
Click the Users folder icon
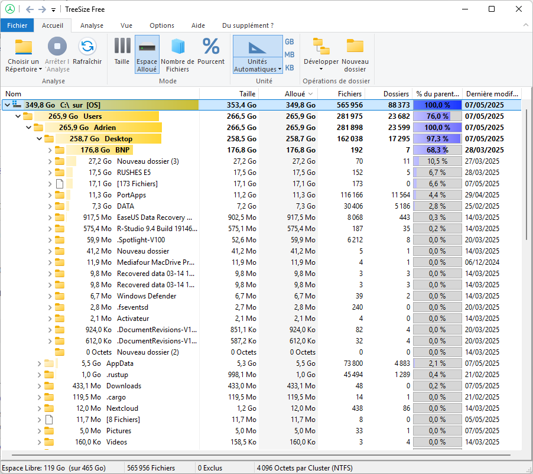(x=28, y=116)
